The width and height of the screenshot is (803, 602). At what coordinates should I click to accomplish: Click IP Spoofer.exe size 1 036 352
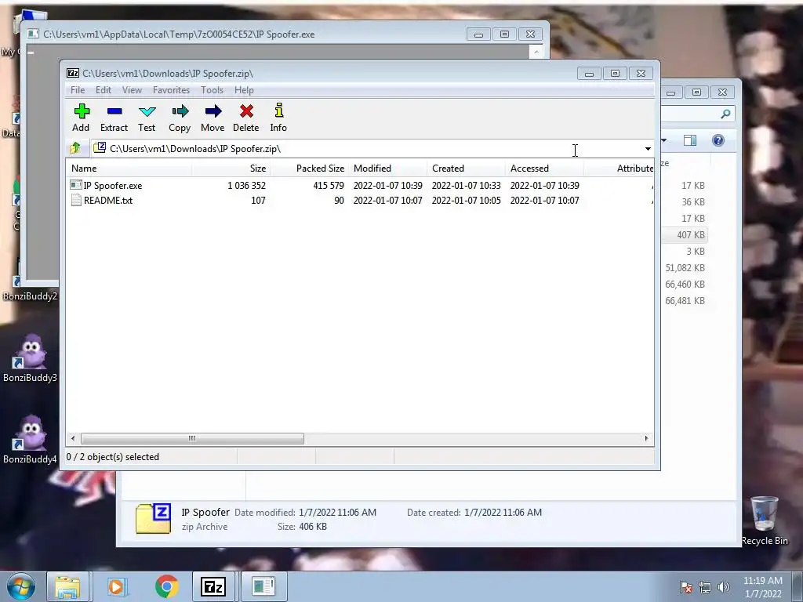pyautogui.click(x=246, y=185)
